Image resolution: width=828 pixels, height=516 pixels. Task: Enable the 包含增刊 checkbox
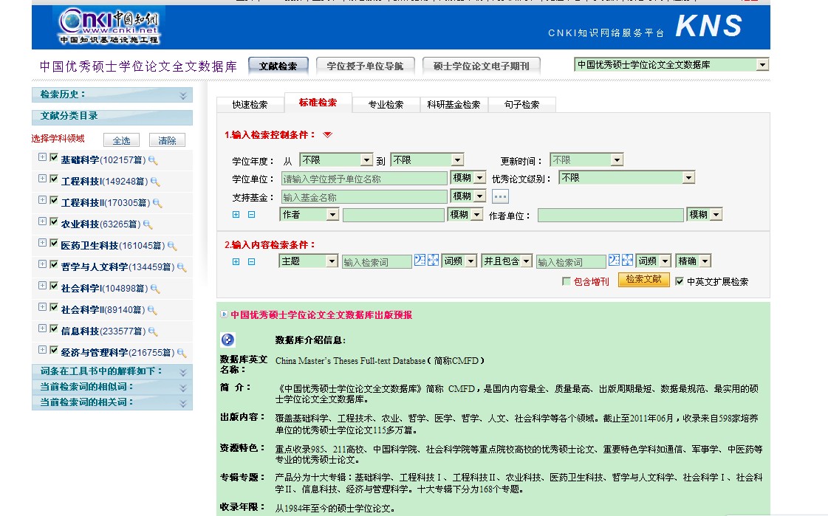567,282
